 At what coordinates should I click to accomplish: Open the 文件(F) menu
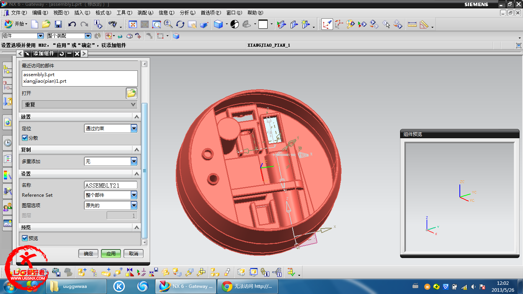pos(19,13)
